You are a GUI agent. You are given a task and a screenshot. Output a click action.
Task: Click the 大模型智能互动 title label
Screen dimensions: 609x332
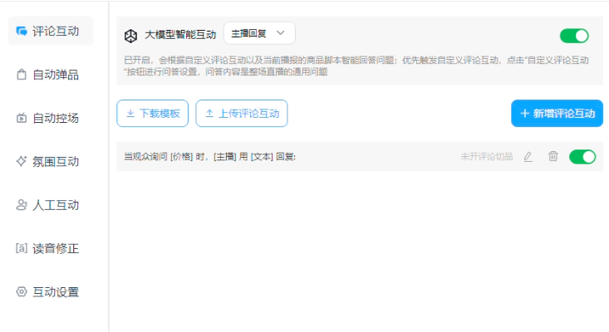(x=180, y=35)
